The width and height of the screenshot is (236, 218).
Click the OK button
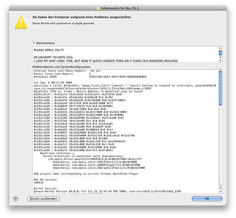coord(207,199)
